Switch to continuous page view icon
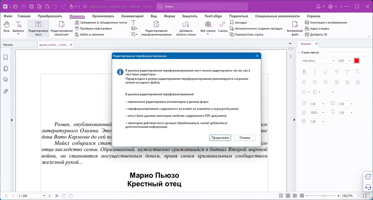Image resolution: width=373 pixels, height=200 pixels. click(x=288, y=196)
